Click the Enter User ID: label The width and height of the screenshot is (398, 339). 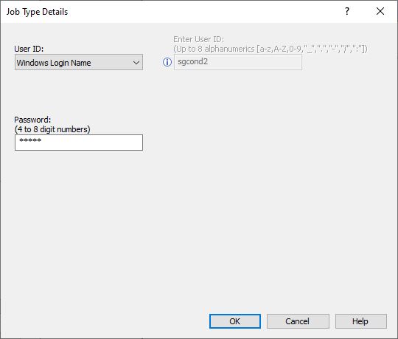[198, 39]
